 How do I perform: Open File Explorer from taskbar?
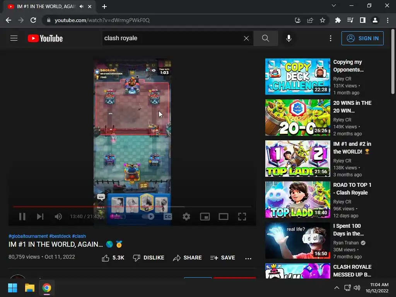29,288
